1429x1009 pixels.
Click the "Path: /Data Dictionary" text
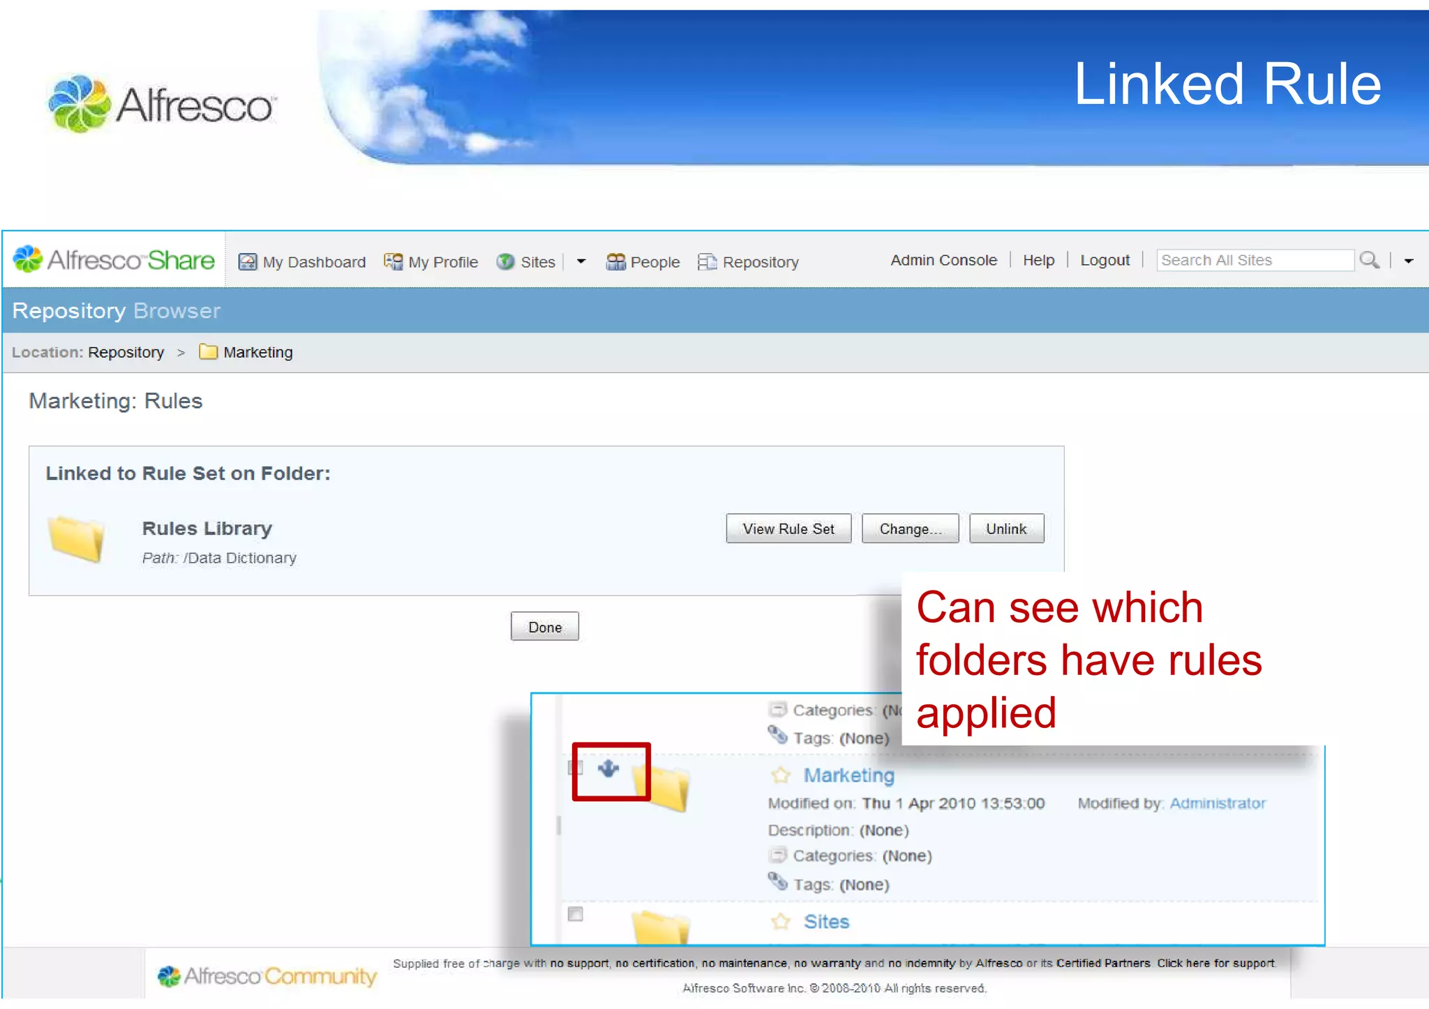[219, 558]
